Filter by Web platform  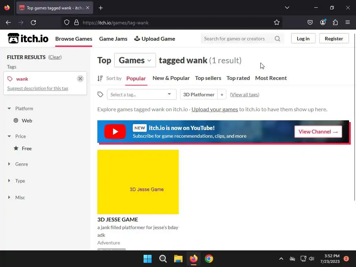tap(27, 121)
